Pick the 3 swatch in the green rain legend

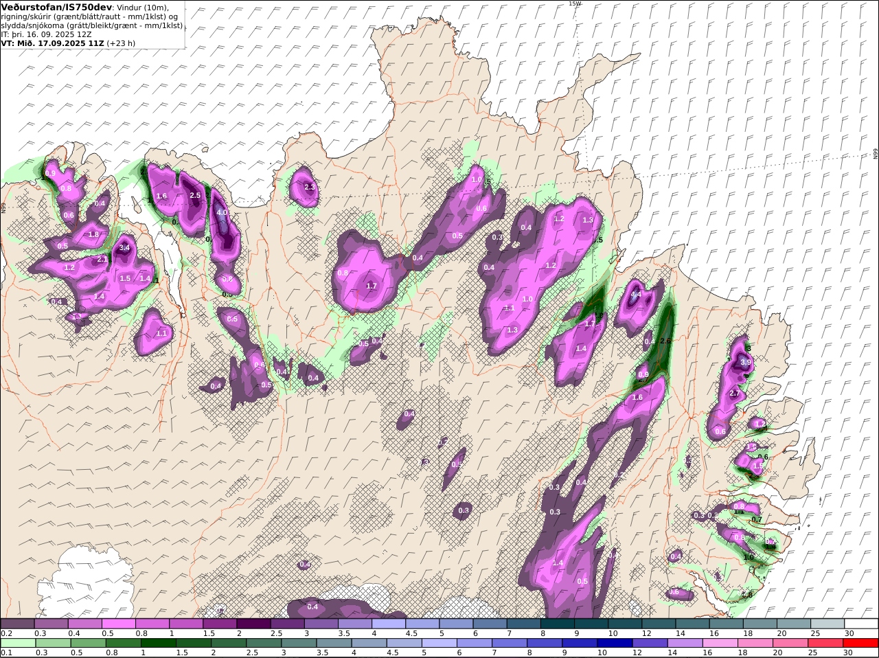point(299,644)
